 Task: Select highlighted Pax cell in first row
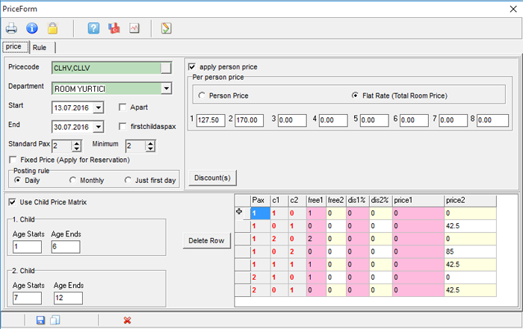point(260,213)
